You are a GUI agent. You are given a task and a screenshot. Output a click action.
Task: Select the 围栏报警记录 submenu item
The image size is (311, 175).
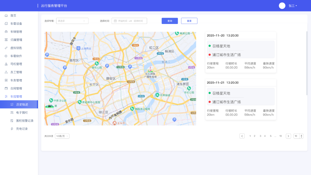coord(19,120)
